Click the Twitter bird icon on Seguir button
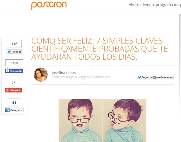This screenshot has width=181, height=142. [x=140, y=77]
